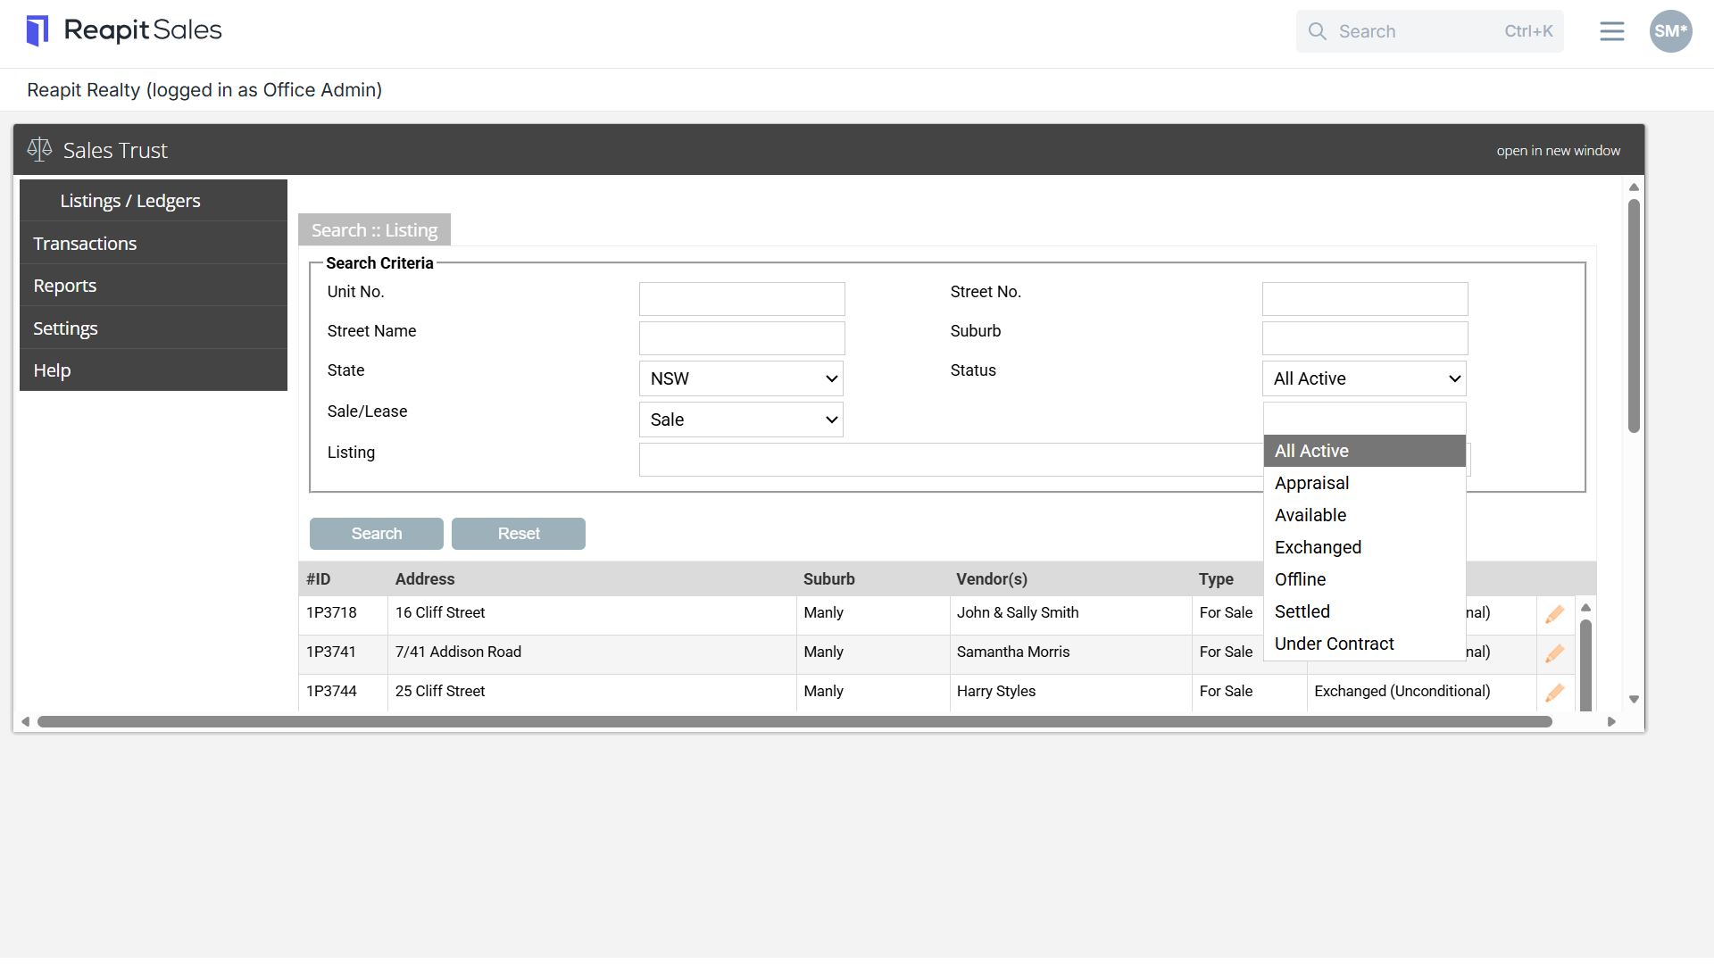The width and height of the screenshot is (1714, 964).
Task: Open the SM user avatar
Action: 1670,31
